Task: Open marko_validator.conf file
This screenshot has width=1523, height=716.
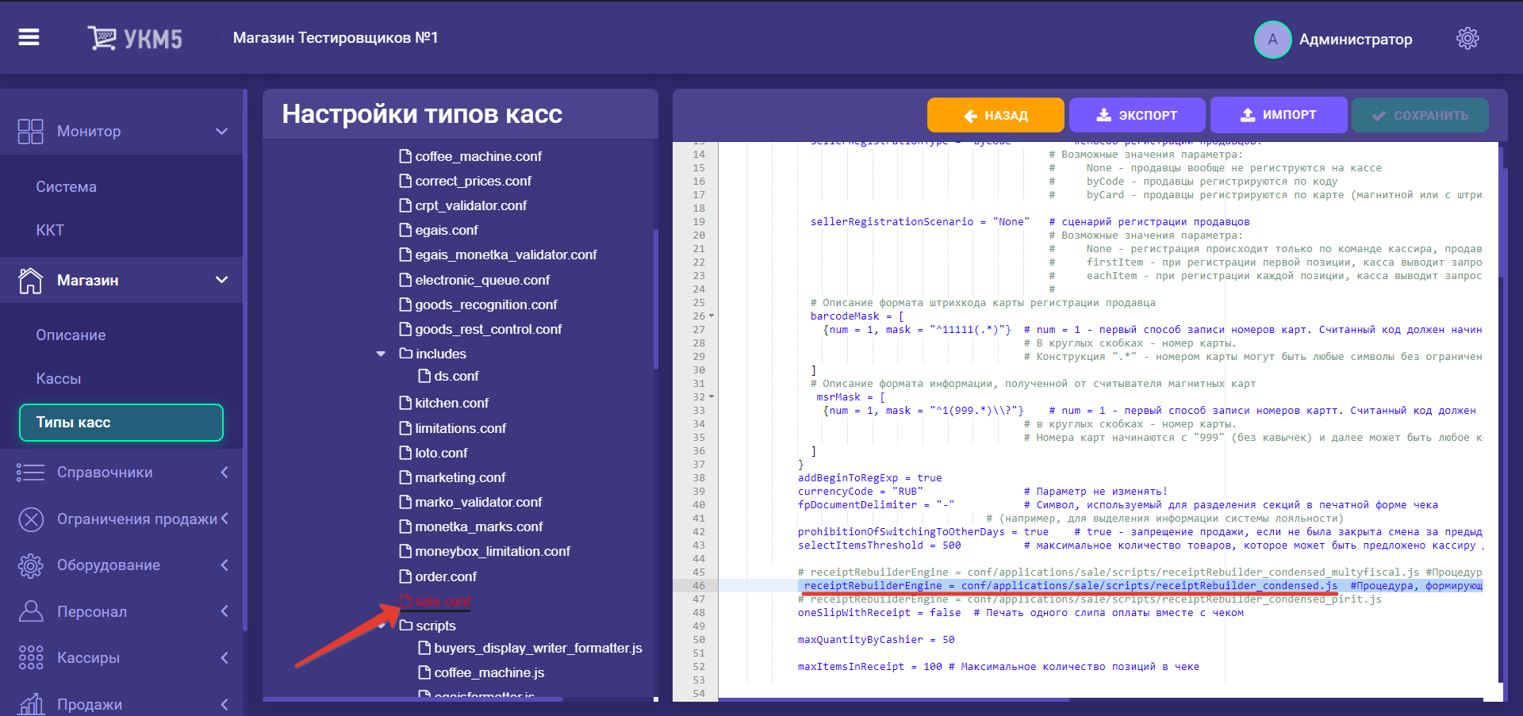Action: click(x=478, y=502)
